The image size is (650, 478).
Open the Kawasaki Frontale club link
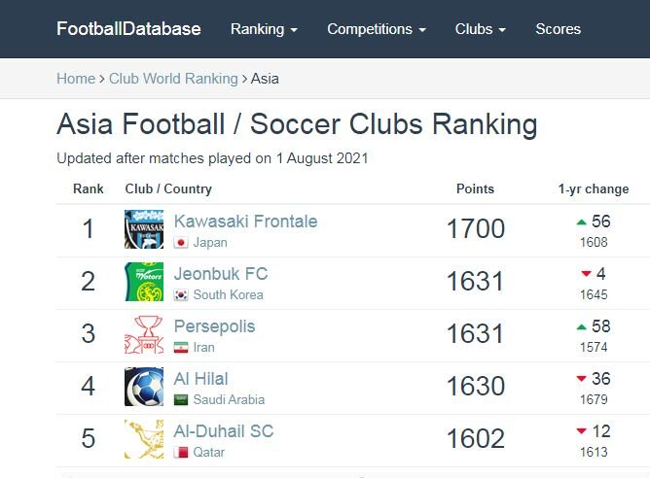pyautogui.click(x=245, y=222)
